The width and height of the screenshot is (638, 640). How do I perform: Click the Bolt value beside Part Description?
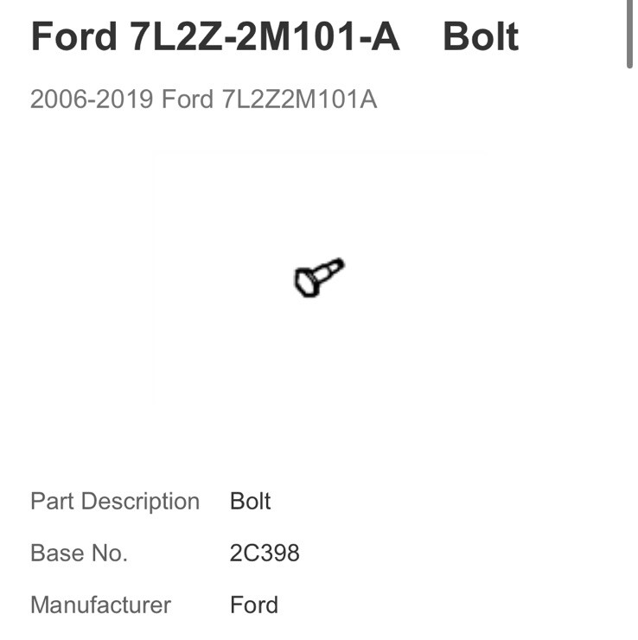tap(251, 502)
